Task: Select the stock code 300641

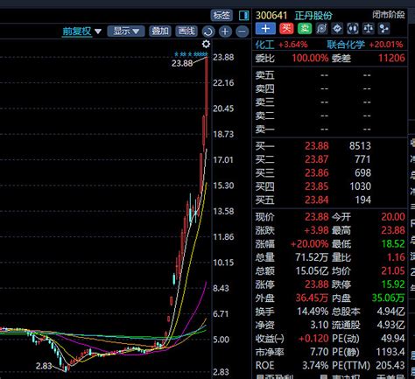Action: point(271,16)
